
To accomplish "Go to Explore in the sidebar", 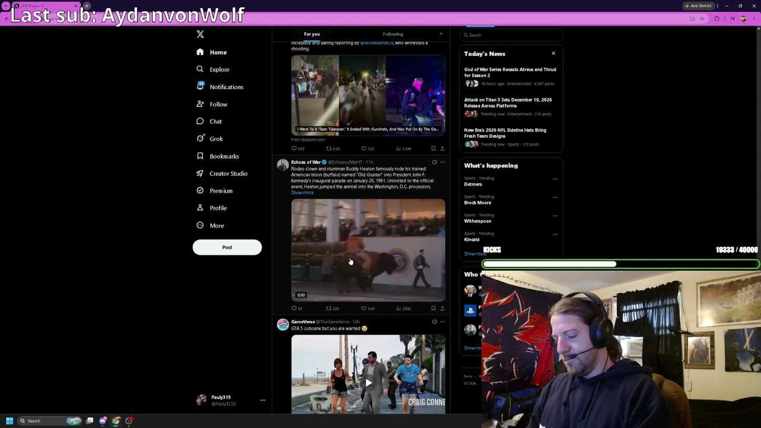I will [219, 70].
